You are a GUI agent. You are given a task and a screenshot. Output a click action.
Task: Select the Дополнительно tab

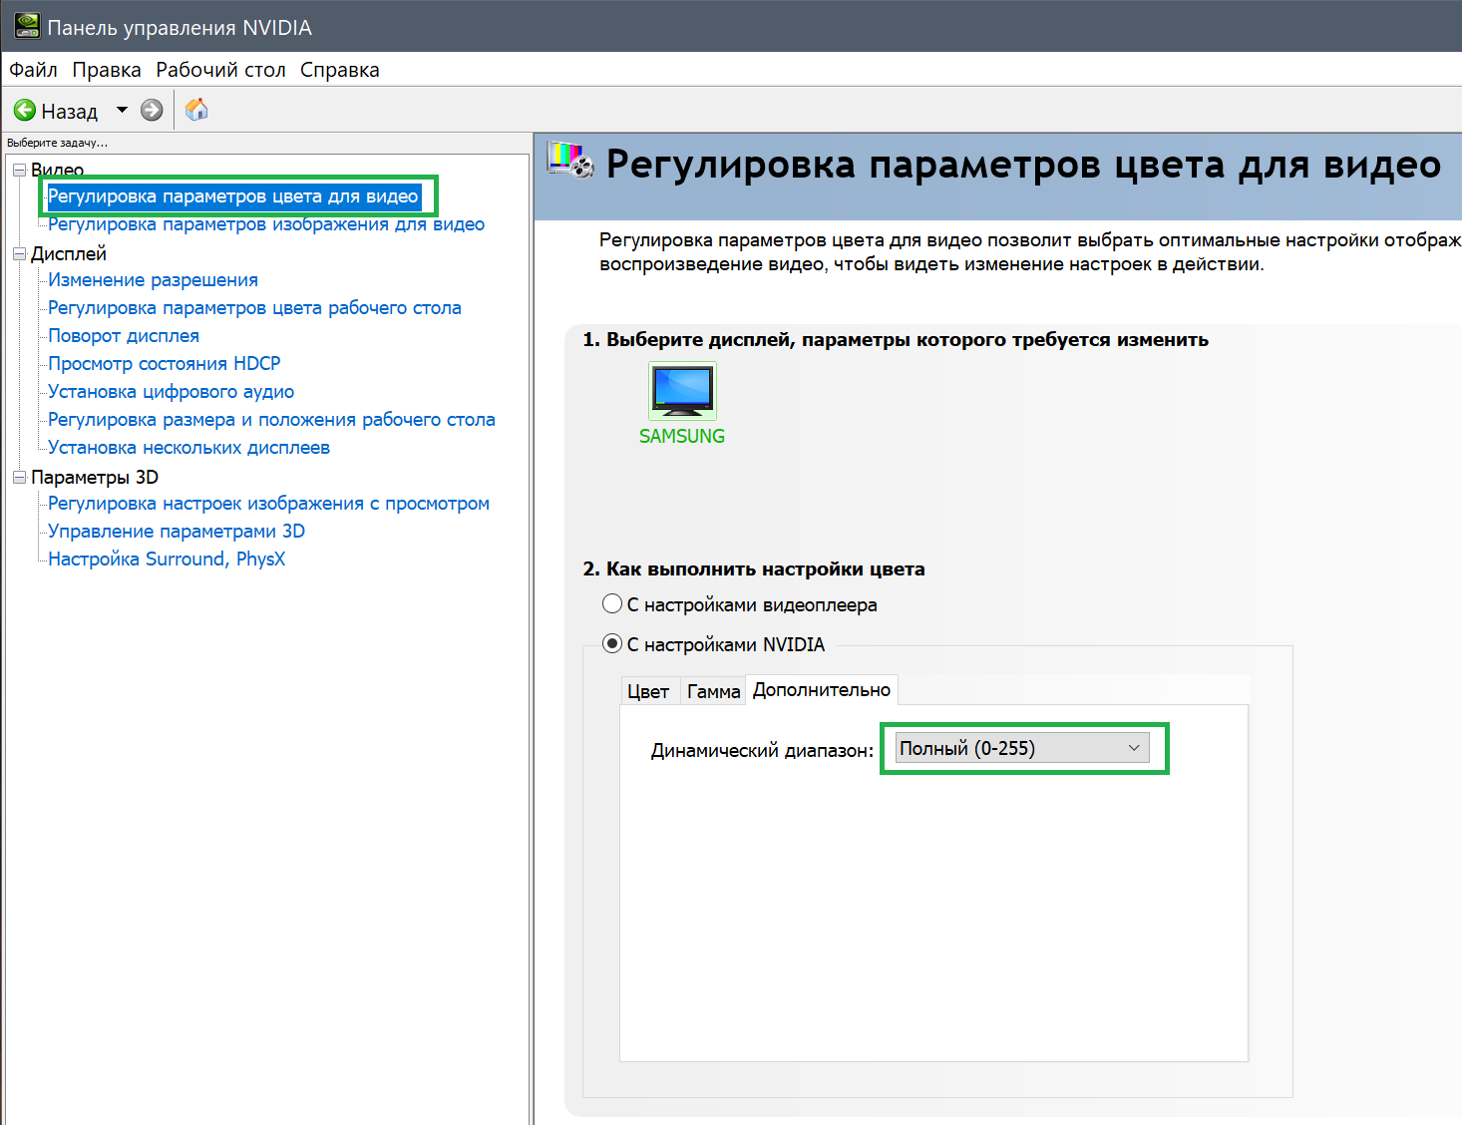pos(822,689)
